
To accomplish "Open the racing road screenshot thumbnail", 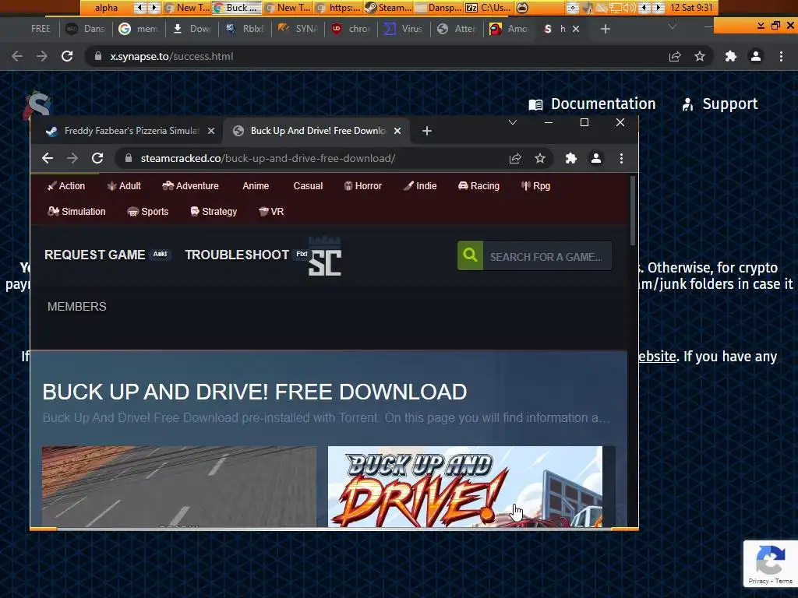I will (x=179, y=487).
